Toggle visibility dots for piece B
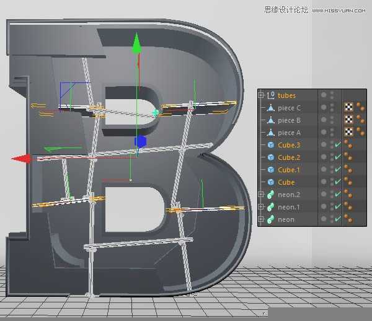The width and height of the screenshot is (372, 321). [332, 120]
